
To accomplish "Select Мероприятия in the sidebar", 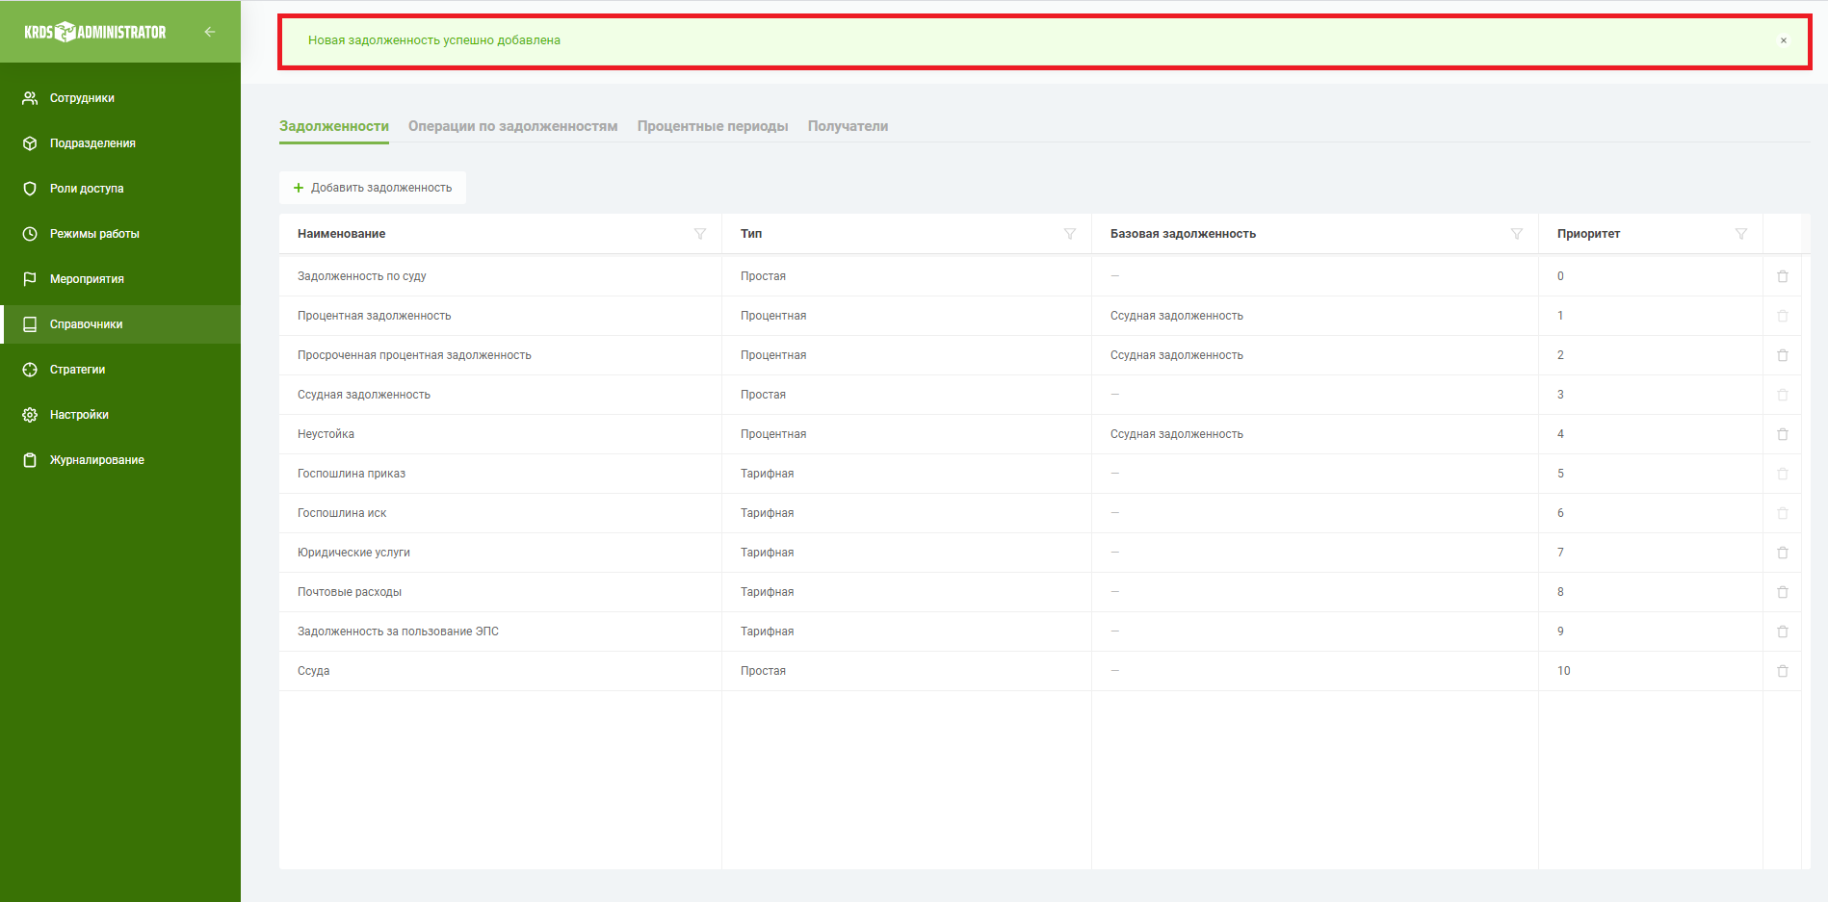I will click(120, 279).
